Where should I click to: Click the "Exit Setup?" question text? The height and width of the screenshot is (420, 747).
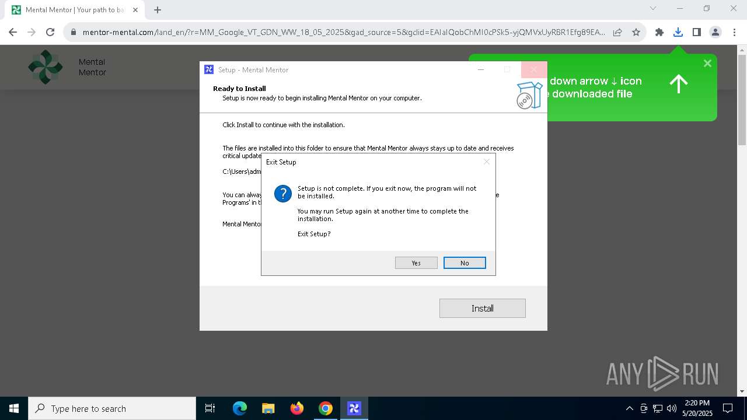tap(314, 234)
